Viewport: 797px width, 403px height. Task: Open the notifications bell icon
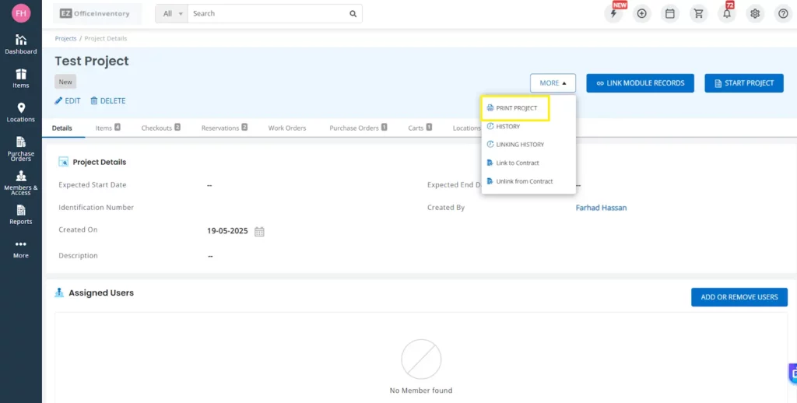pos(726,13)
